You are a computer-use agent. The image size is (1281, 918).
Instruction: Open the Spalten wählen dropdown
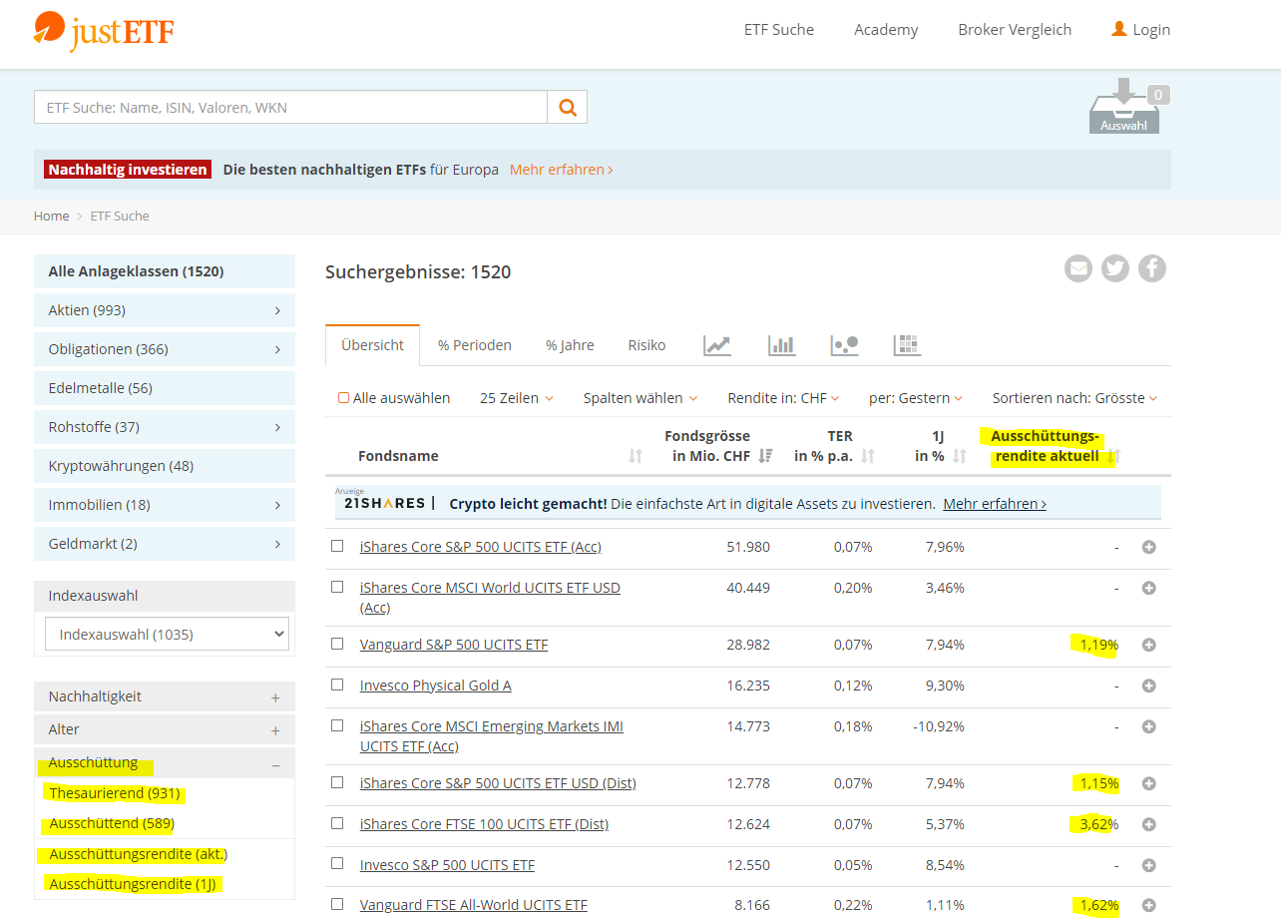[640, 398]
